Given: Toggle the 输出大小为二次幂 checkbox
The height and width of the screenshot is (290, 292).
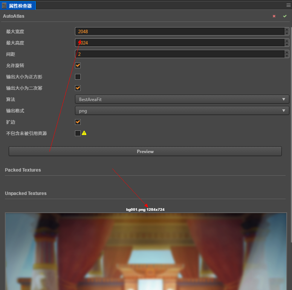Looking at the screenshot, I should pyautogui.click(x=78, y=88).
